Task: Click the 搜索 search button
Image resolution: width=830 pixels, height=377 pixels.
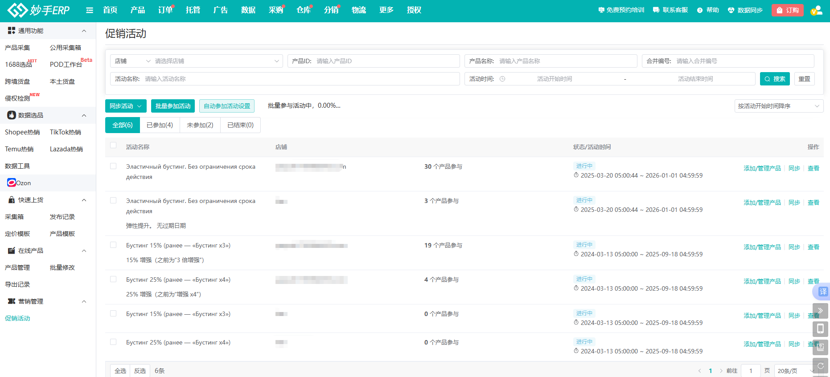Action: 775,79
